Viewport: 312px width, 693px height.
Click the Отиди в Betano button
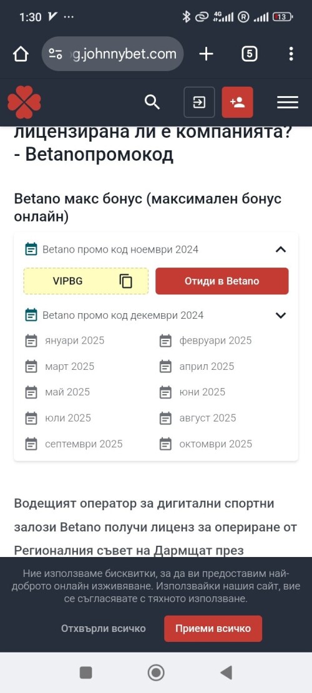222,281
